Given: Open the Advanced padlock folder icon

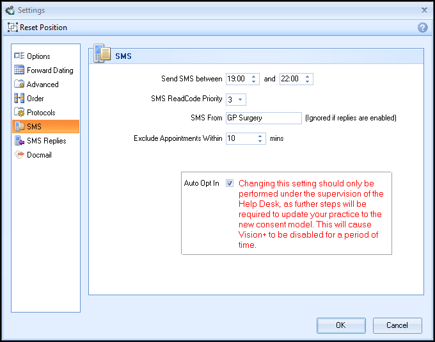Looking at the screenshot, I should point(19,85).
